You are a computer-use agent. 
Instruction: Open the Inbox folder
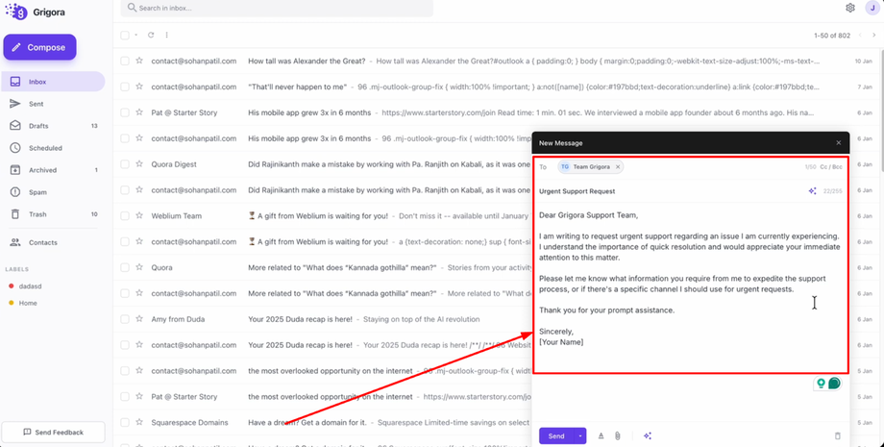(x=53, y=82)
